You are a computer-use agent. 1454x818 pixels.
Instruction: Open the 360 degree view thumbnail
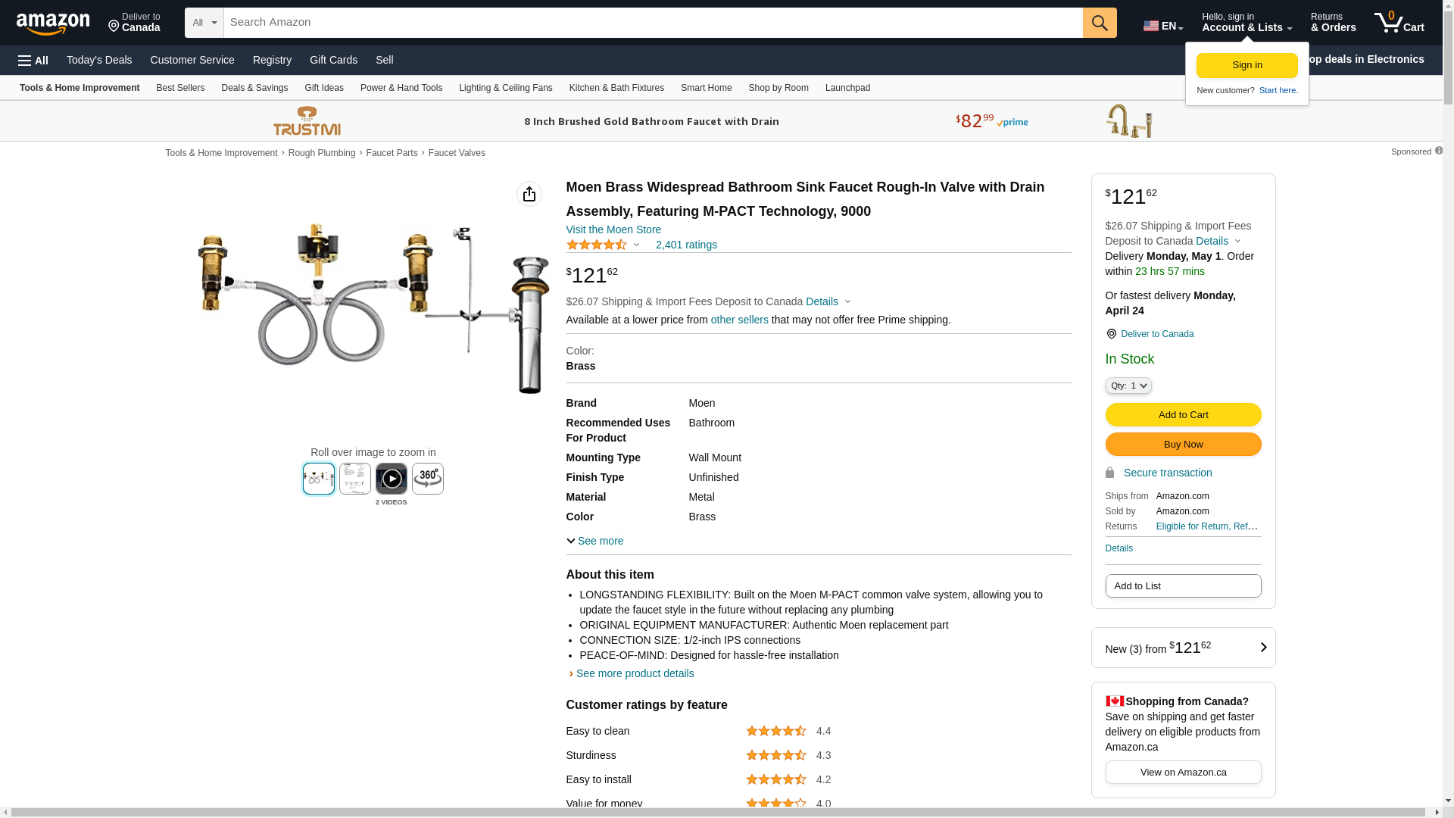(x=428, y=479)
